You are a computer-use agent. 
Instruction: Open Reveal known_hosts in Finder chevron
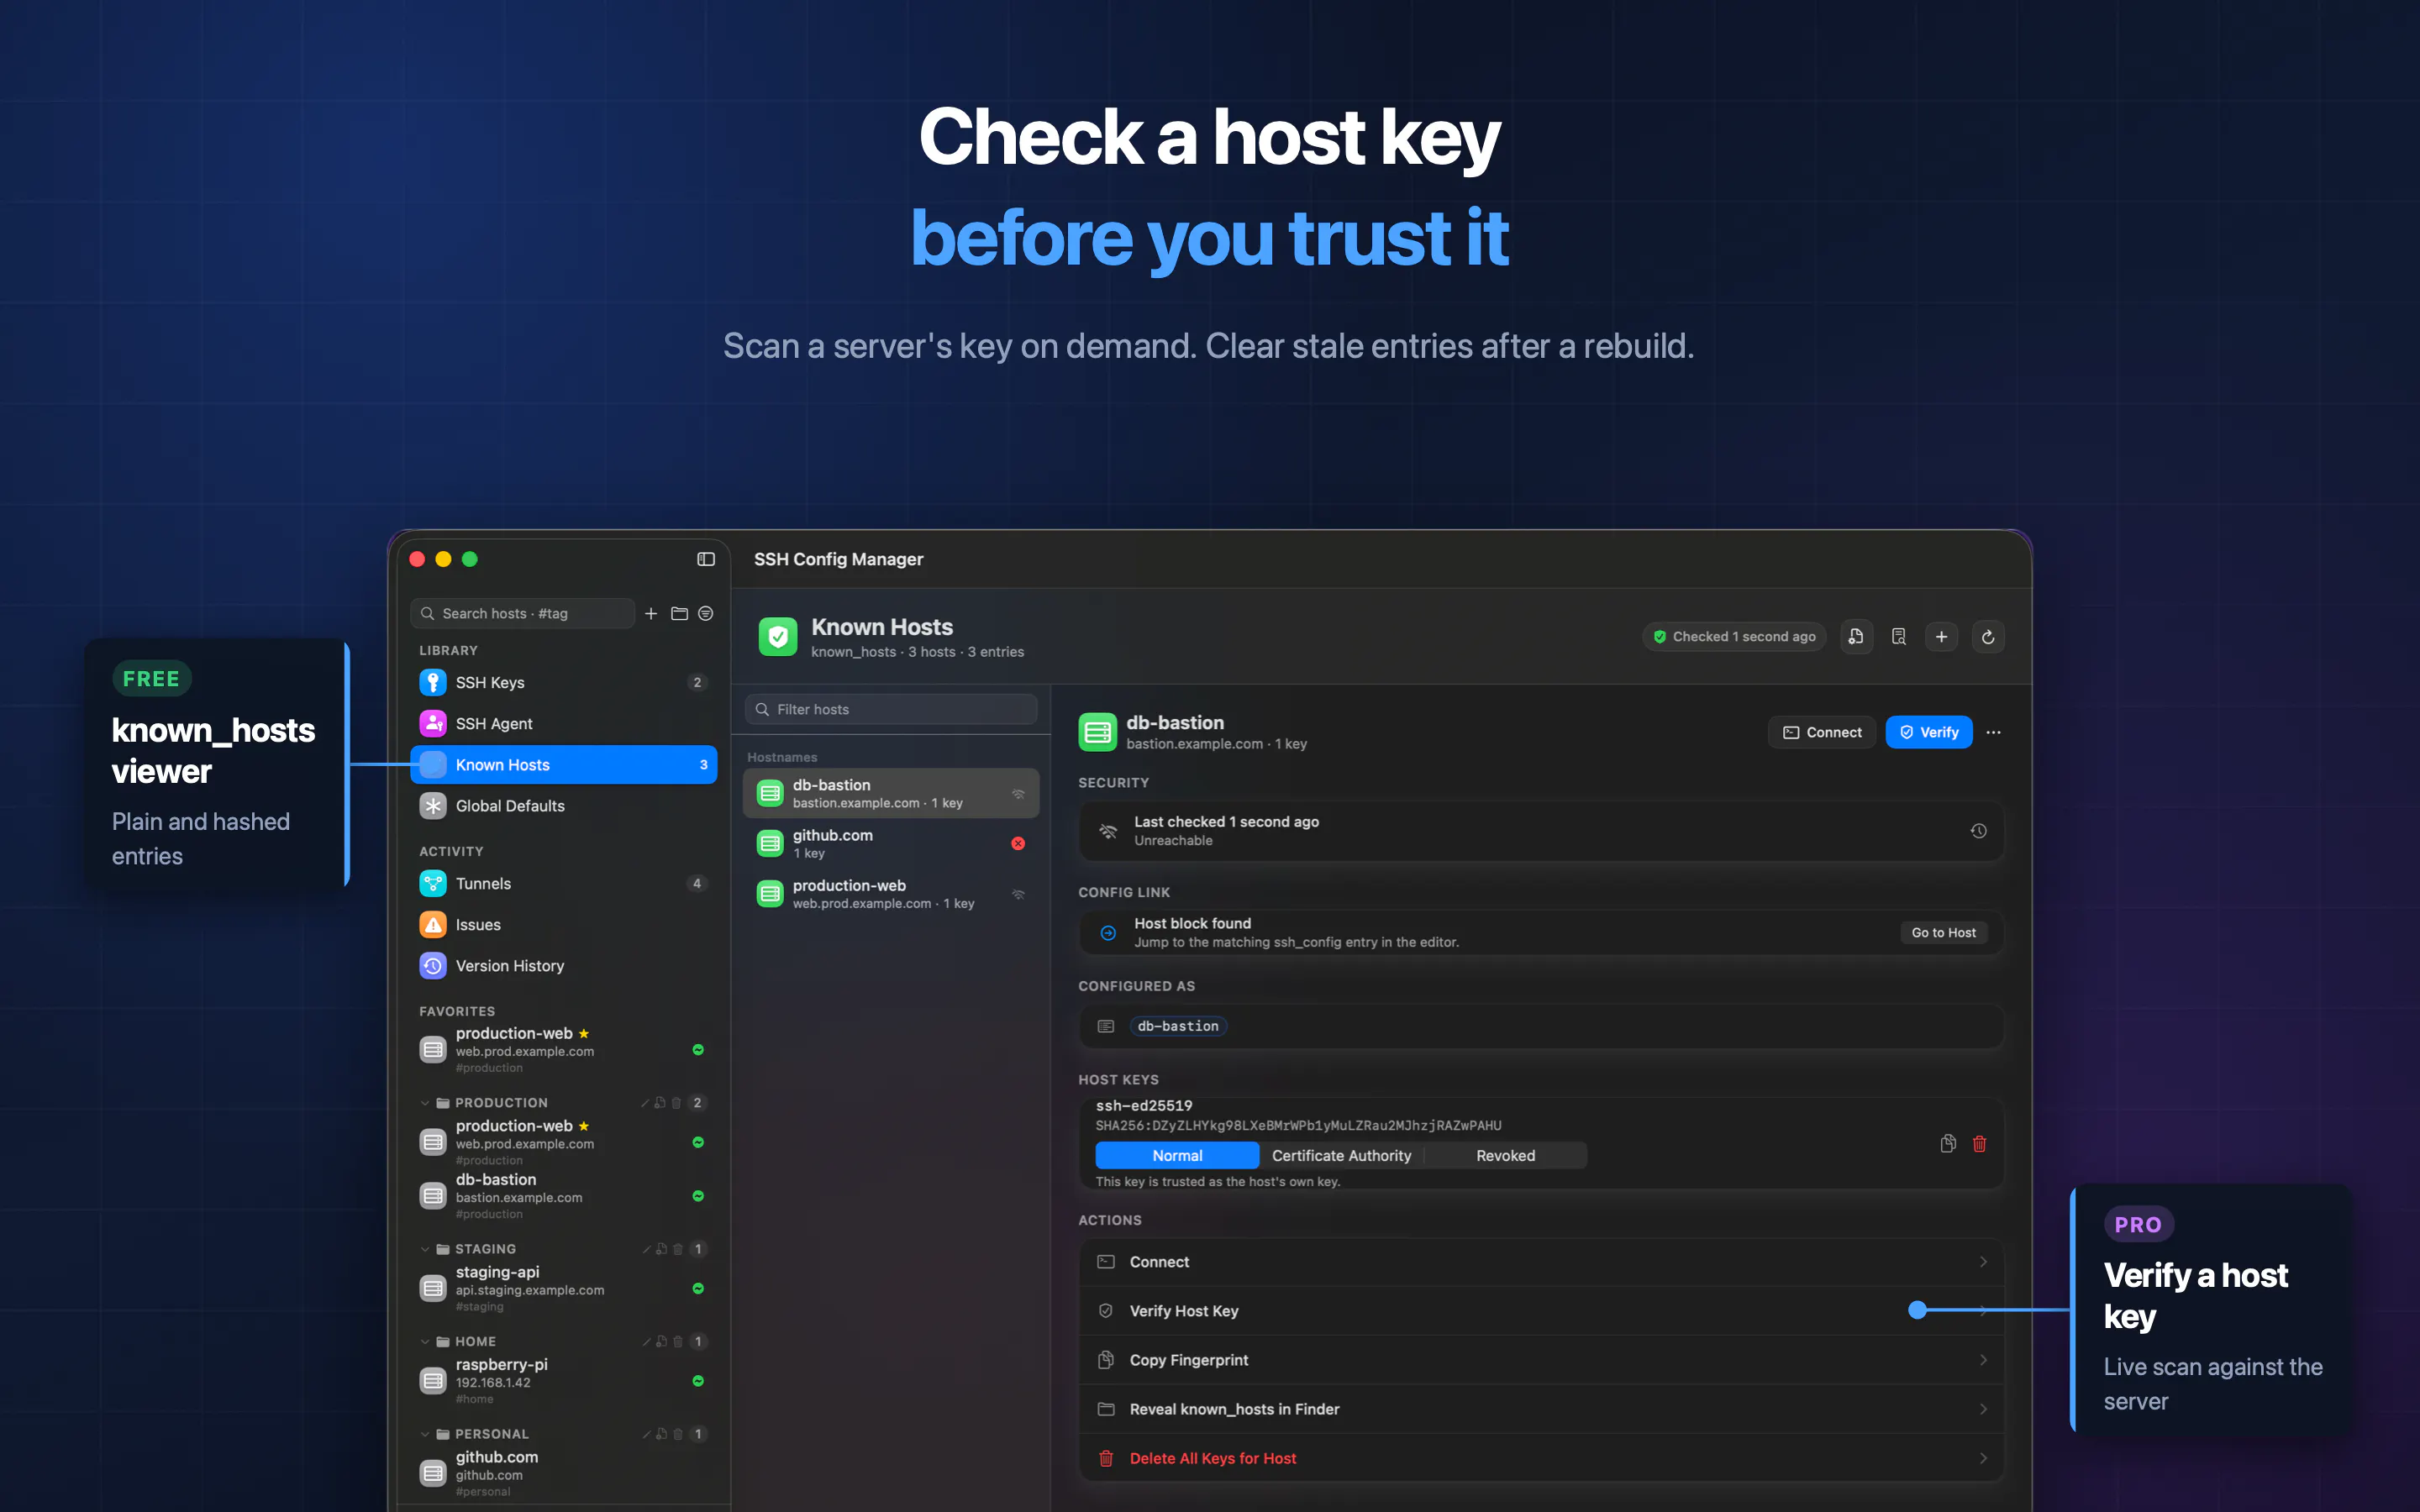coord(1983,1409)
